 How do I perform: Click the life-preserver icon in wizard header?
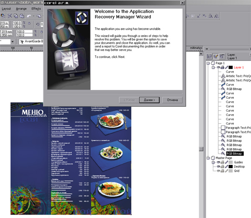click(82, 18)
